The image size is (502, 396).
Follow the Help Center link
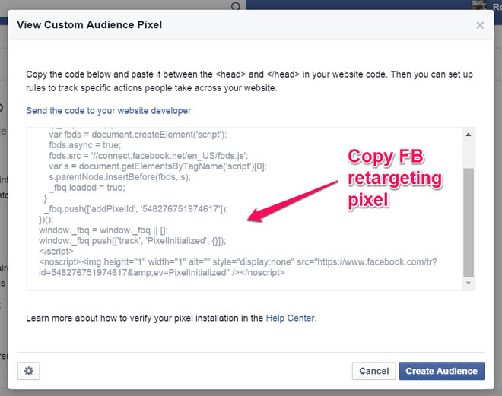coord(290,318)
